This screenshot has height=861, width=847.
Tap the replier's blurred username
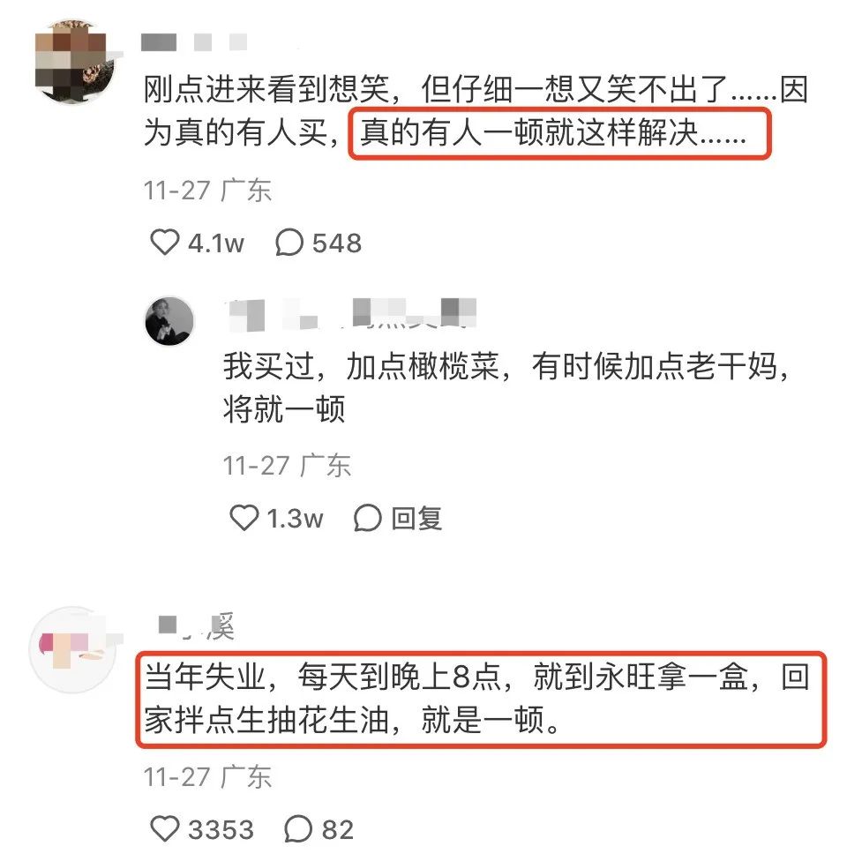(x=351, y=315)
